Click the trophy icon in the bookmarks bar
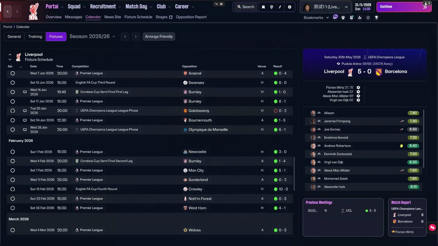The height and width of the screenshot is (246, 438). coord(376,17)
